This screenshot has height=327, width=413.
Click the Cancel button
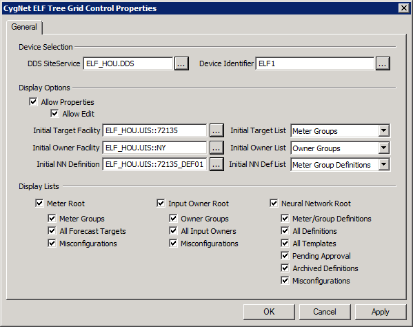pyautogui.click(x=325, y=312)
